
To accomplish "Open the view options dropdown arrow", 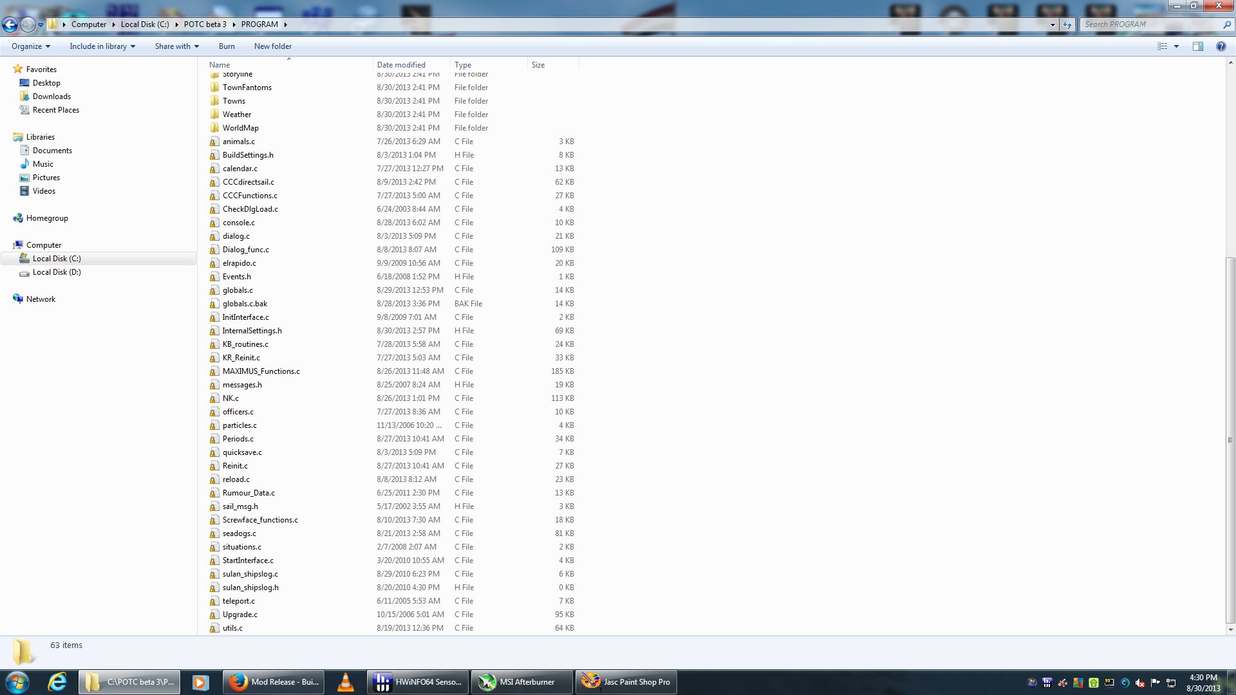I will [1176, 46].
